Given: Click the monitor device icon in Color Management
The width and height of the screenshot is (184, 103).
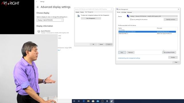Looking at the screenshot, I should pyautogui.click(x=128, y=16).
